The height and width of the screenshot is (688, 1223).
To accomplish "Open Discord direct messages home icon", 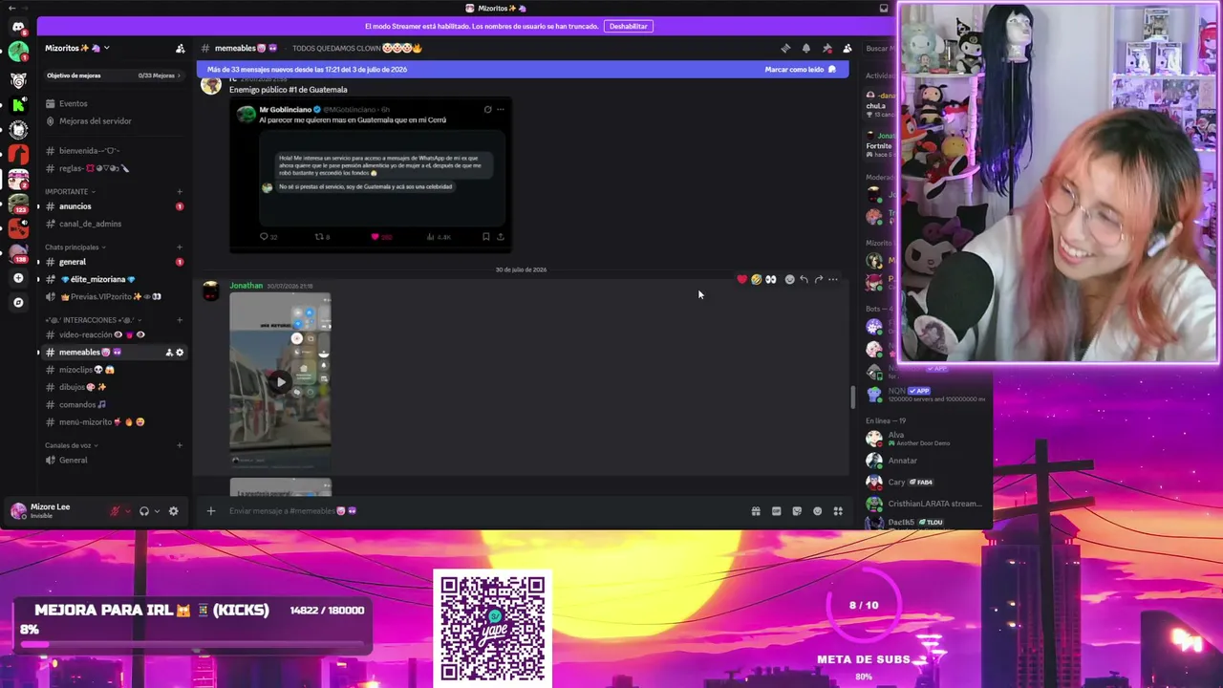I will click(x=18, y=27).
